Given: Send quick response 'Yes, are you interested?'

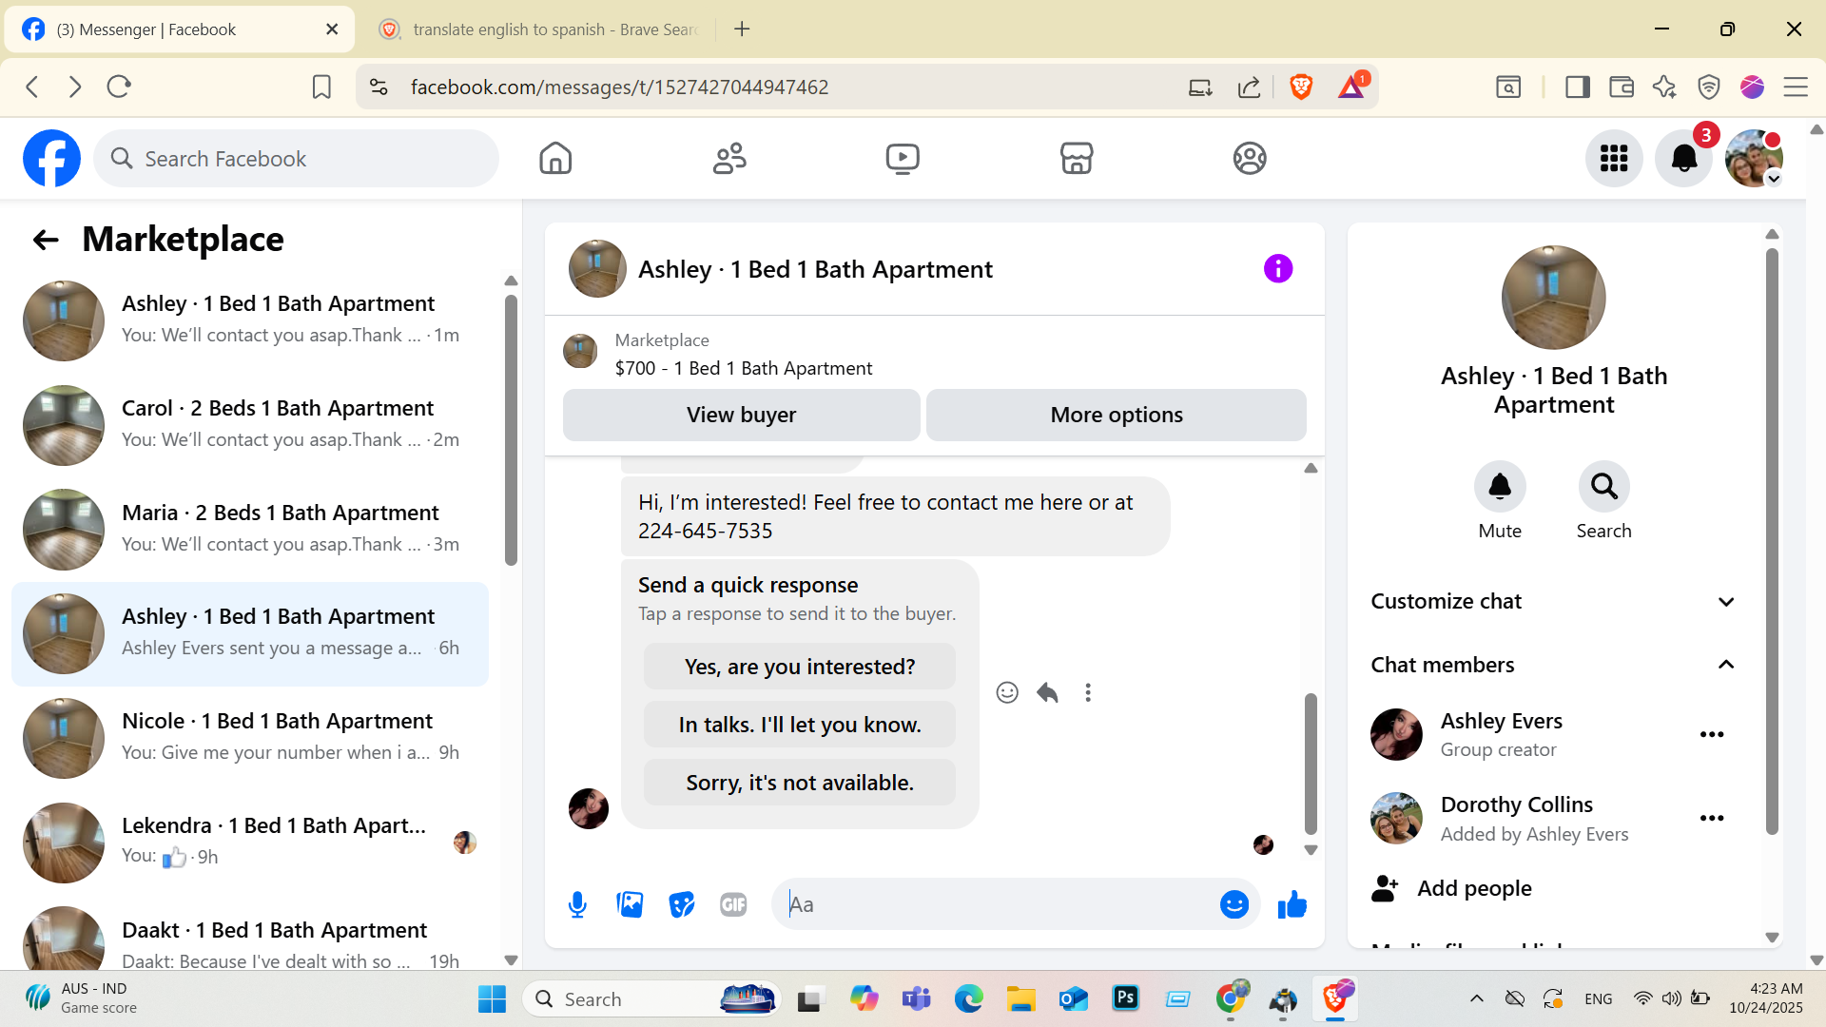Looking at the screenshot, I should [x=800, y=667].
